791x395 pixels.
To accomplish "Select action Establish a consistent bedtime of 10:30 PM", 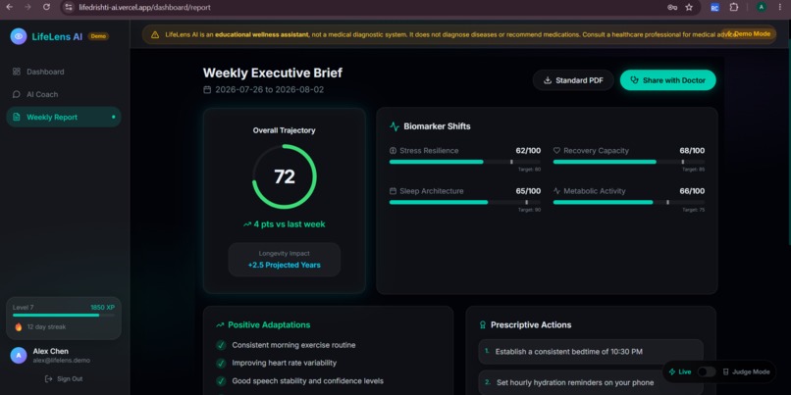I will (x=590, y=352).
